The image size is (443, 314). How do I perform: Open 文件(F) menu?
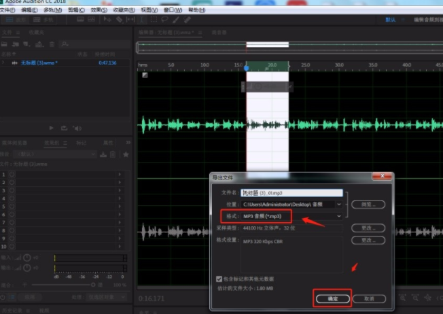click(7, 10)
